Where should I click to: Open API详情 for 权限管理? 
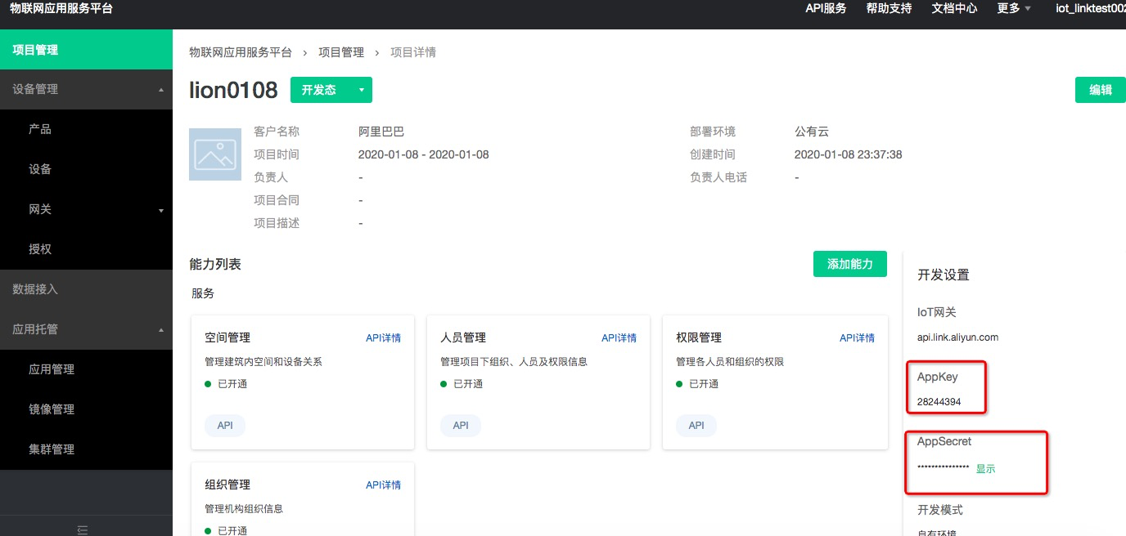click(857, 337)
